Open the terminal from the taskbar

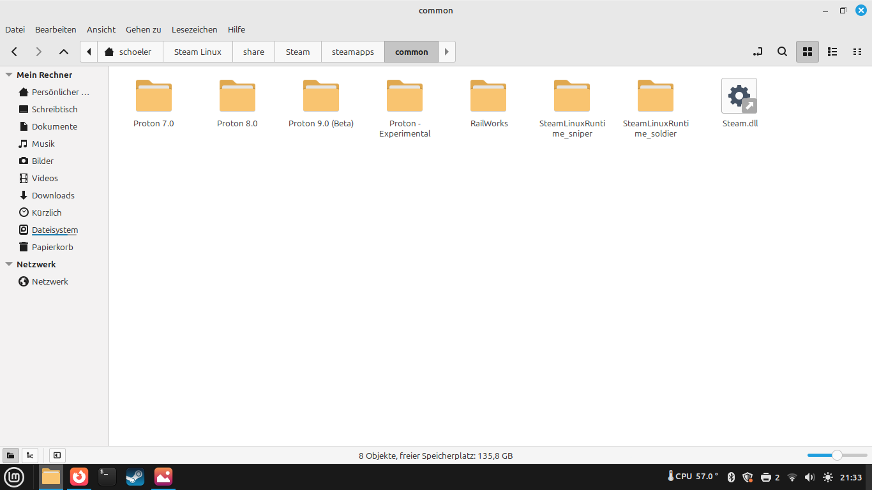pos(107,477)
